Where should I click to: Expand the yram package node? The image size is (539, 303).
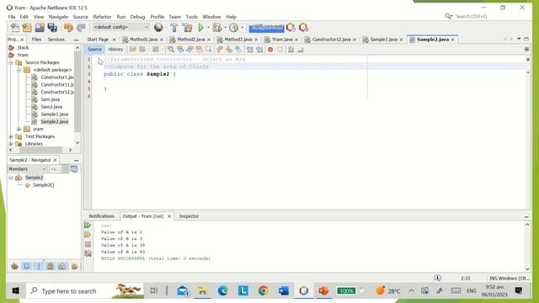click(19, 129)
